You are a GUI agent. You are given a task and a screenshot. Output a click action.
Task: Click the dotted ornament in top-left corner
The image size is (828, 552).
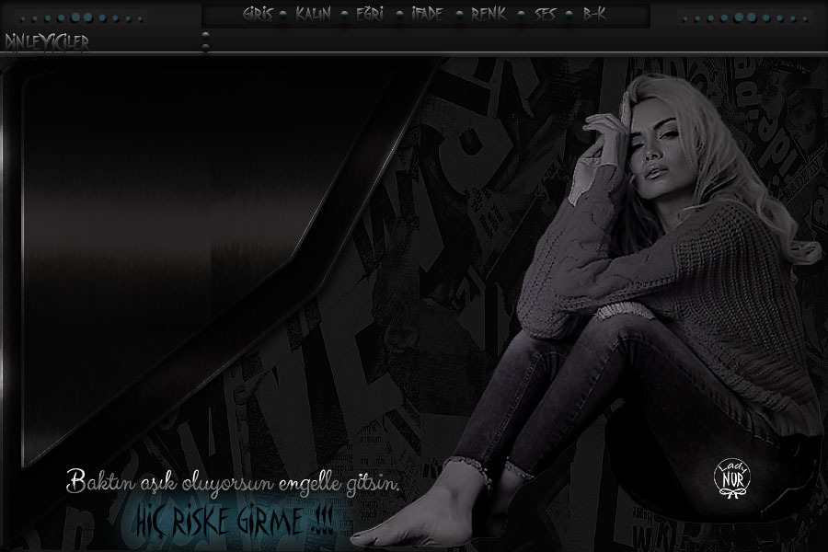81,17
